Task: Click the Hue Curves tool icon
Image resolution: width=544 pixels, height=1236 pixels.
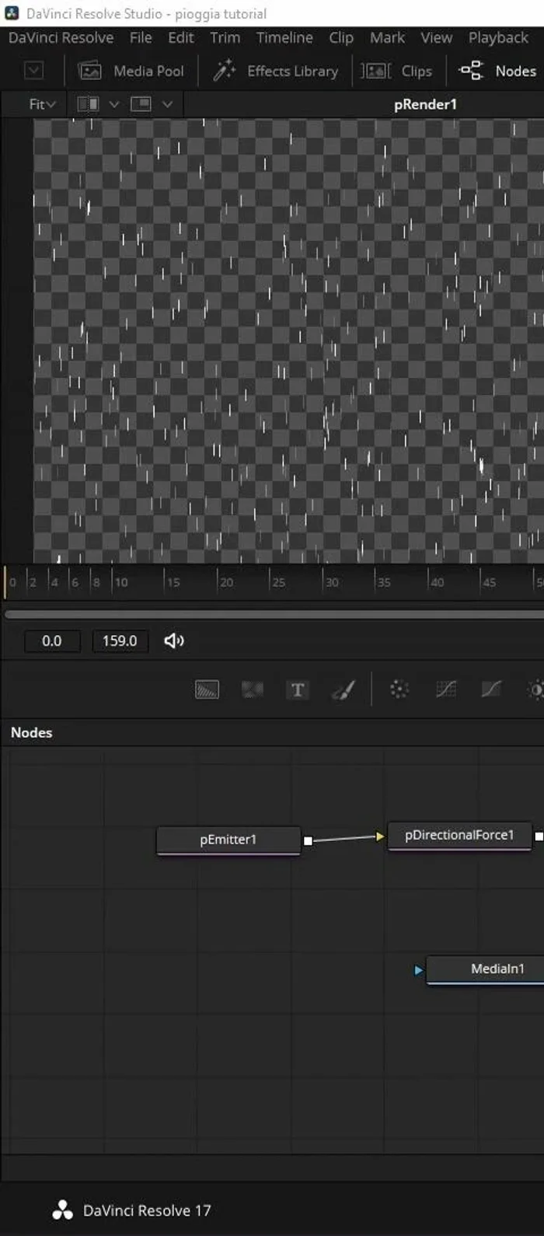Action: [x=491, y=690]
